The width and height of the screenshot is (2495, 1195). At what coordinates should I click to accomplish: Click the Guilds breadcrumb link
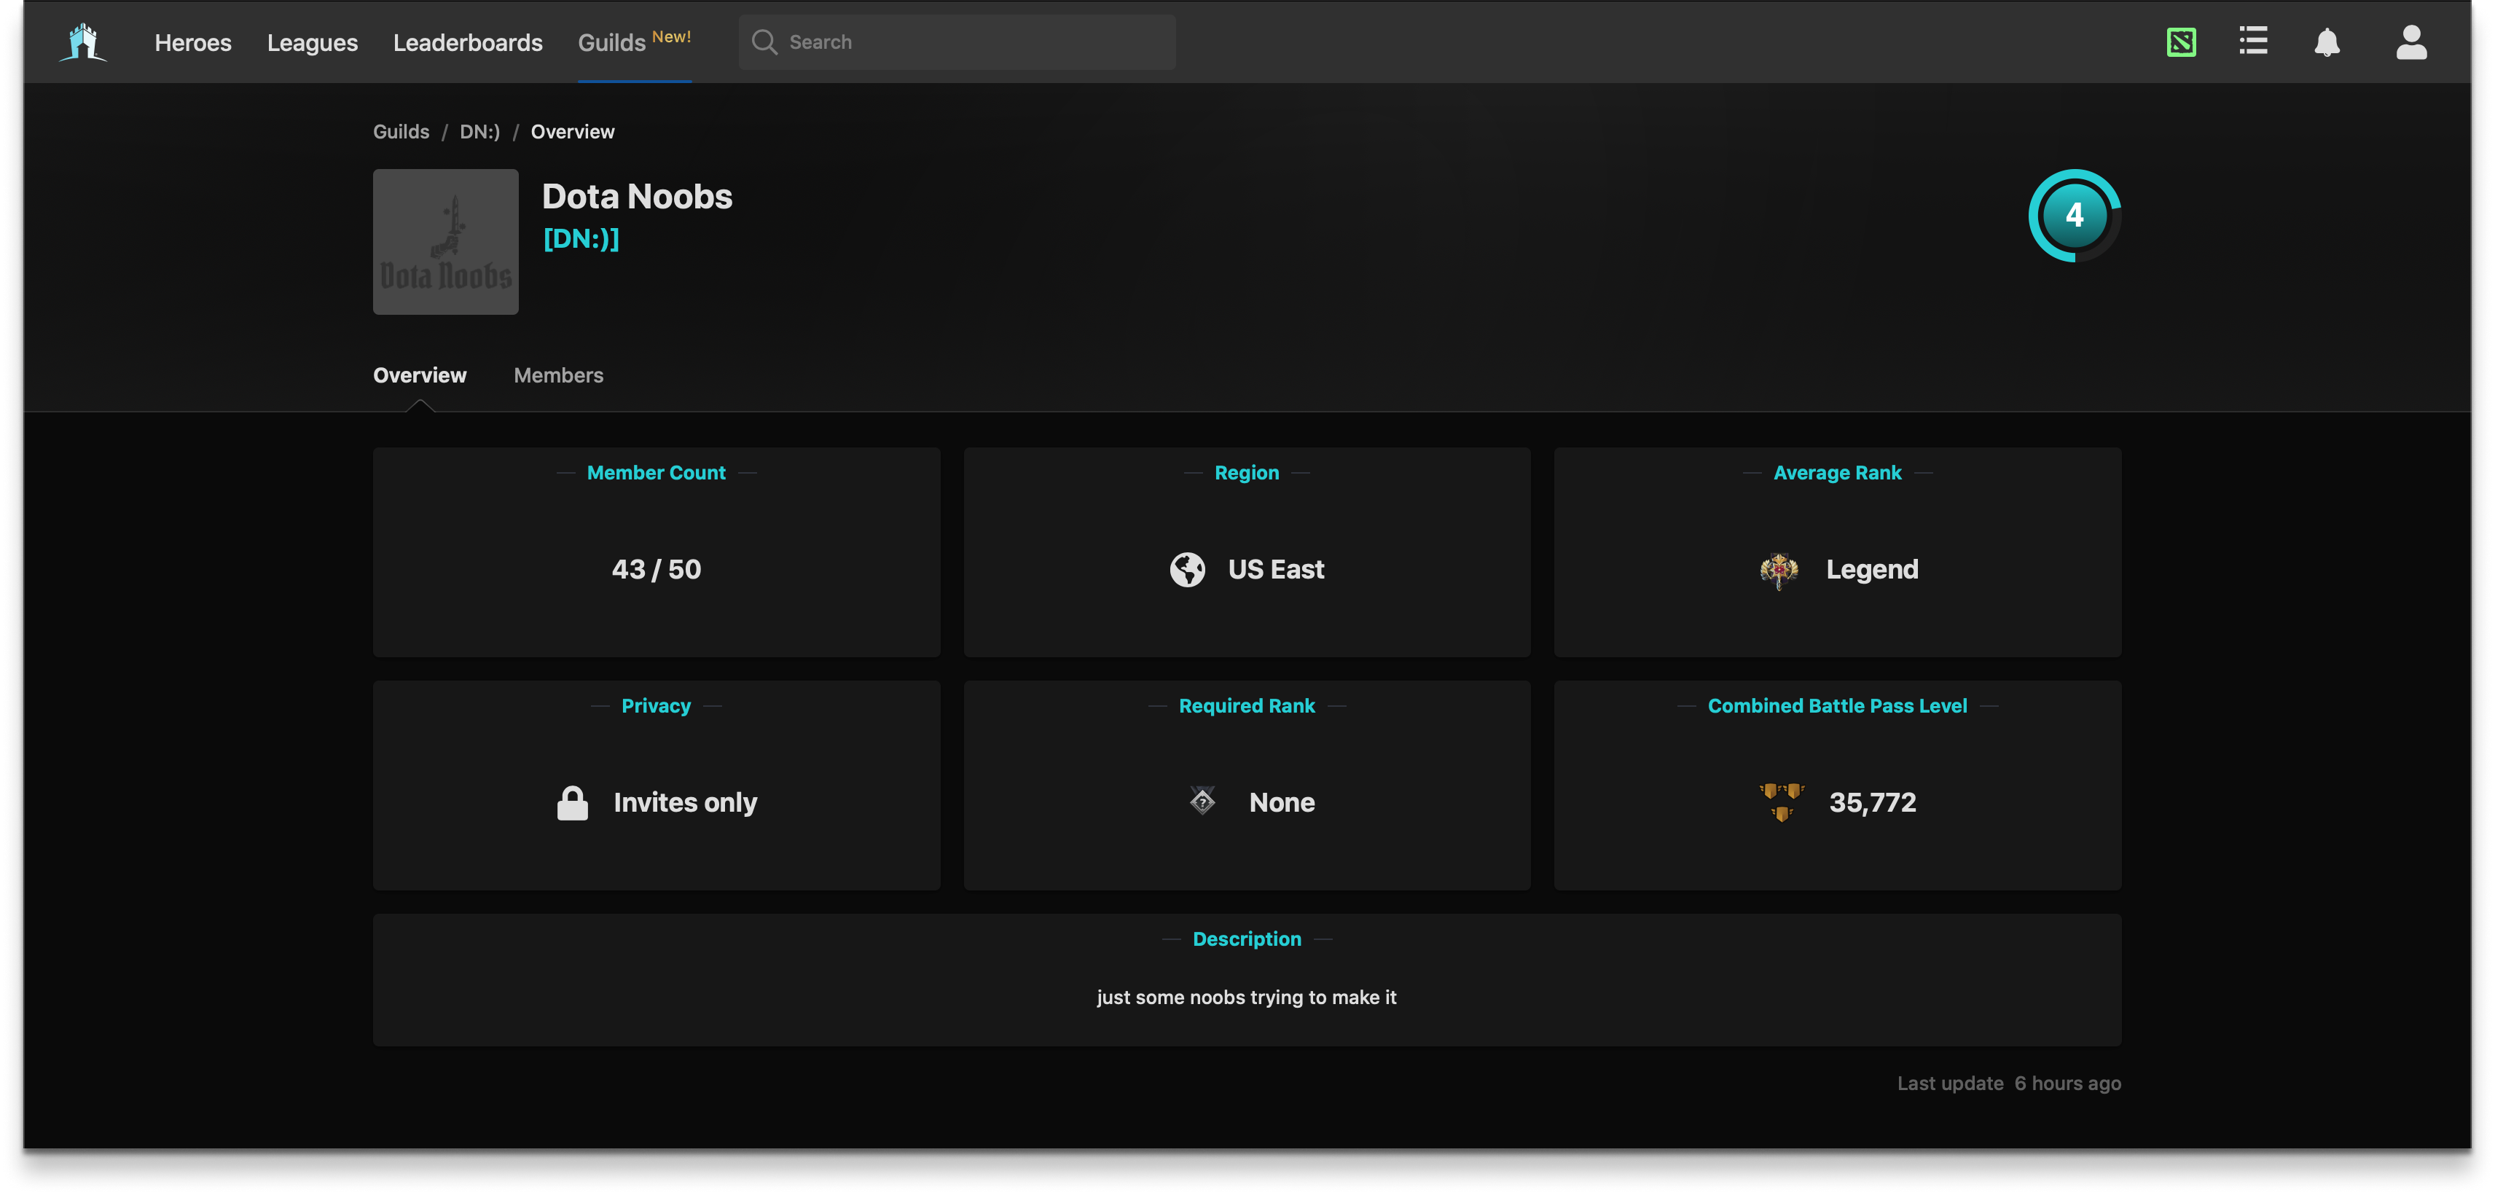tap(401, 132)
